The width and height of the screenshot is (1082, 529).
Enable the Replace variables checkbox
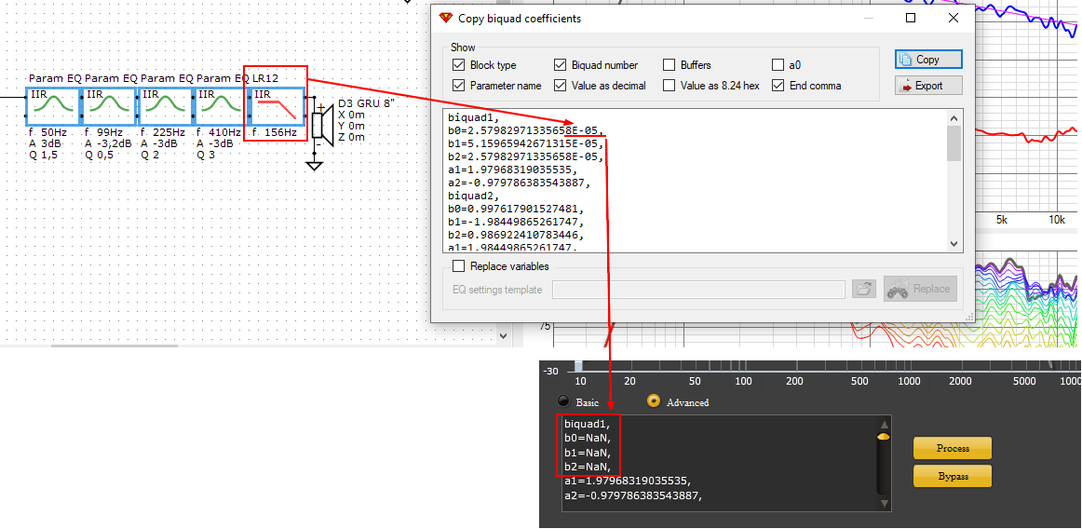click(x=458, y=265)
